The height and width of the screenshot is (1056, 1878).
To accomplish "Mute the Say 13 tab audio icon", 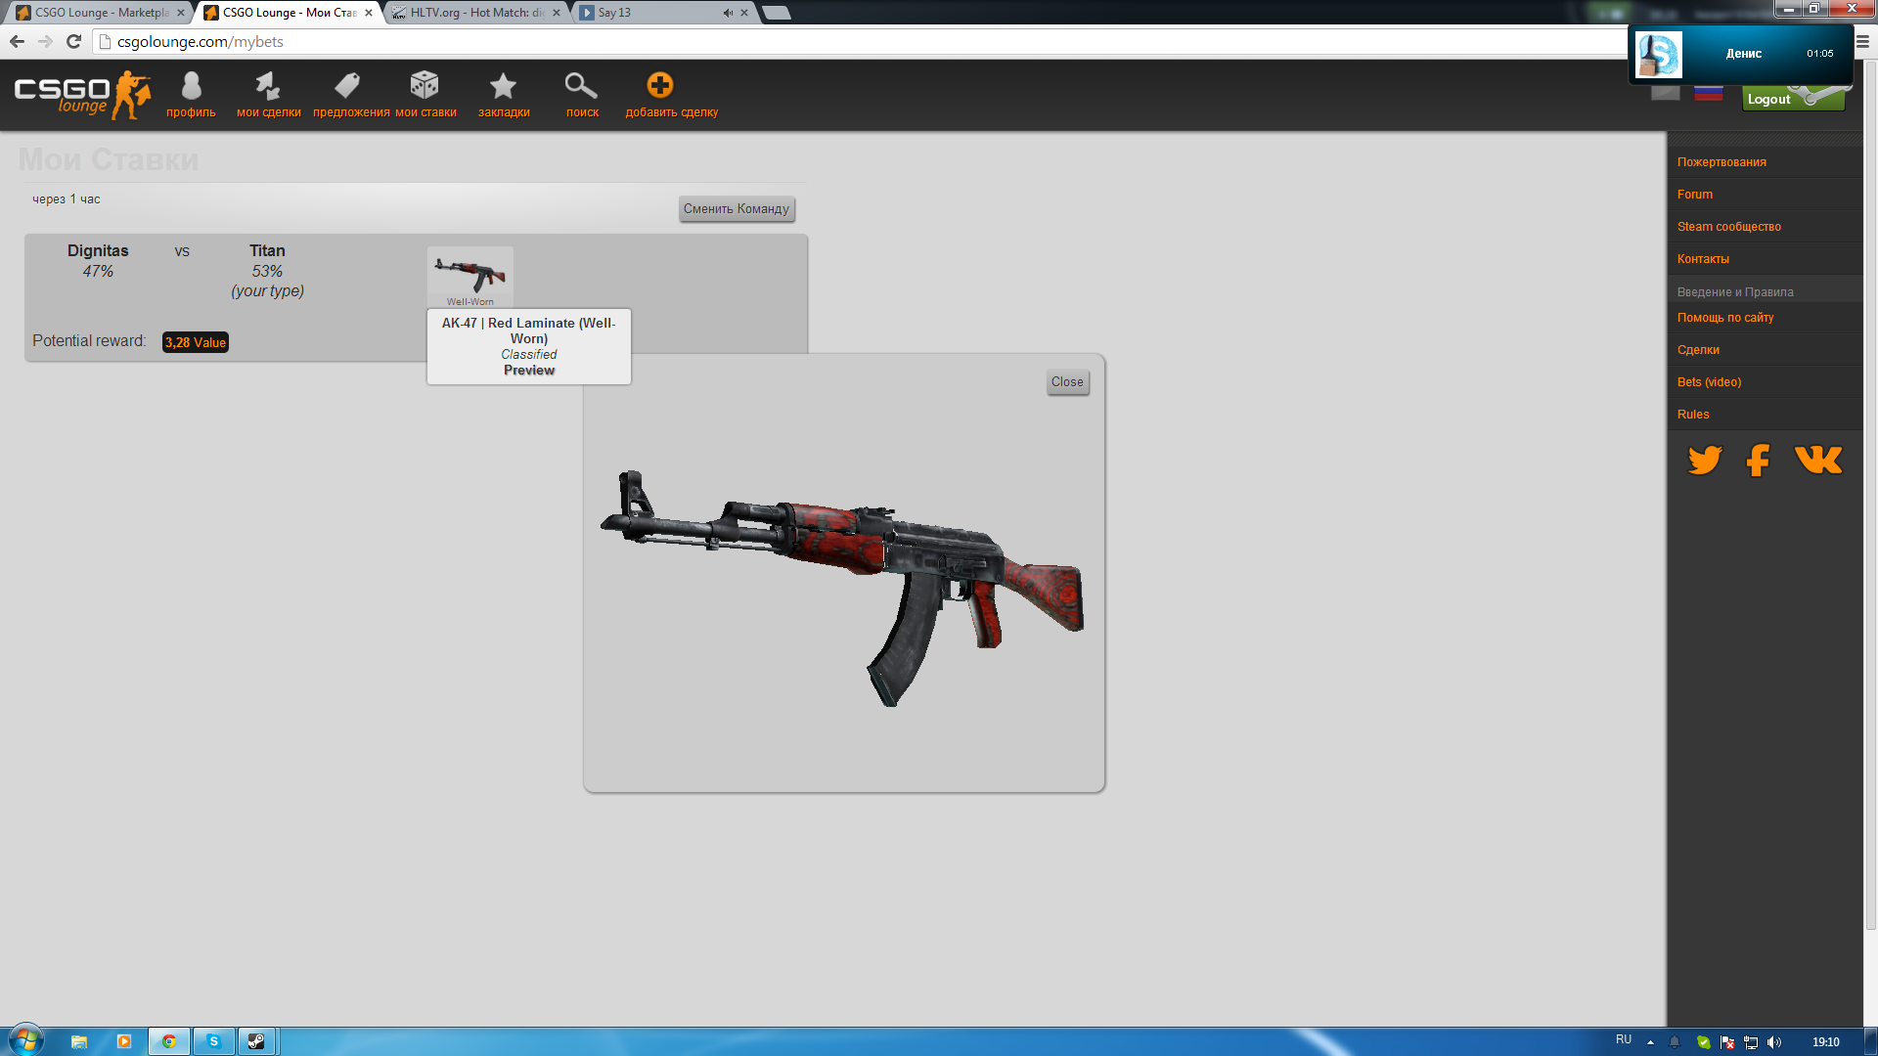I will (728, 13).
